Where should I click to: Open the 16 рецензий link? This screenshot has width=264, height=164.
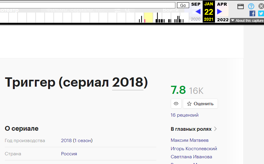[x=185, y=115]
